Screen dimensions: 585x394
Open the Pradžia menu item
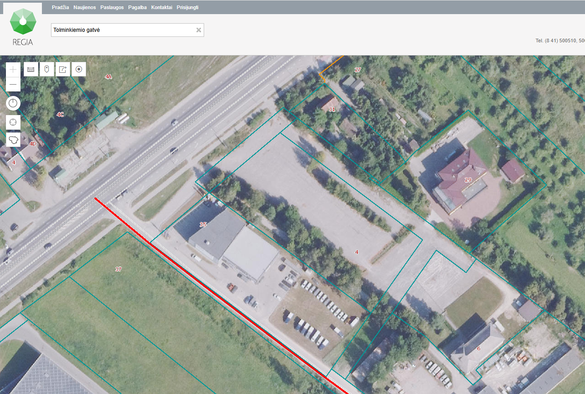point(61,7)
